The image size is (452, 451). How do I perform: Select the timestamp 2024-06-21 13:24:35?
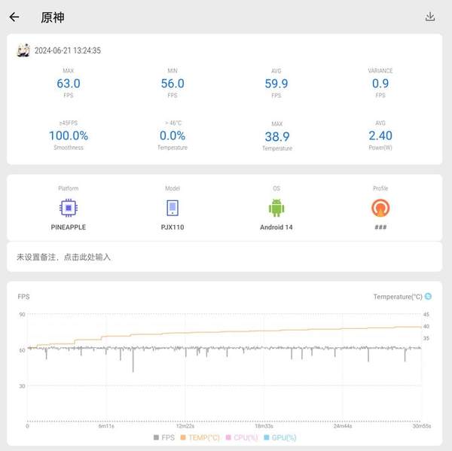point(68,50)
